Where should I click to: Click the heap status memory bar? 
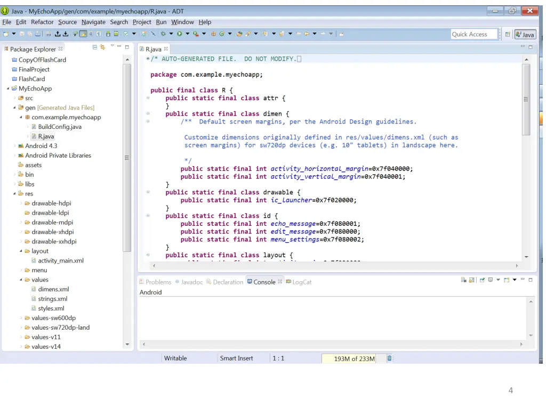point(354,358)
